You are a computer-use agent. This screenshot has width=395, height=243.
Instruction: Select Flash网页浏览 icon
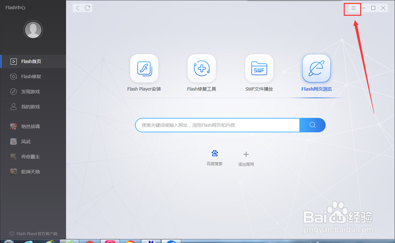point(316,68)
